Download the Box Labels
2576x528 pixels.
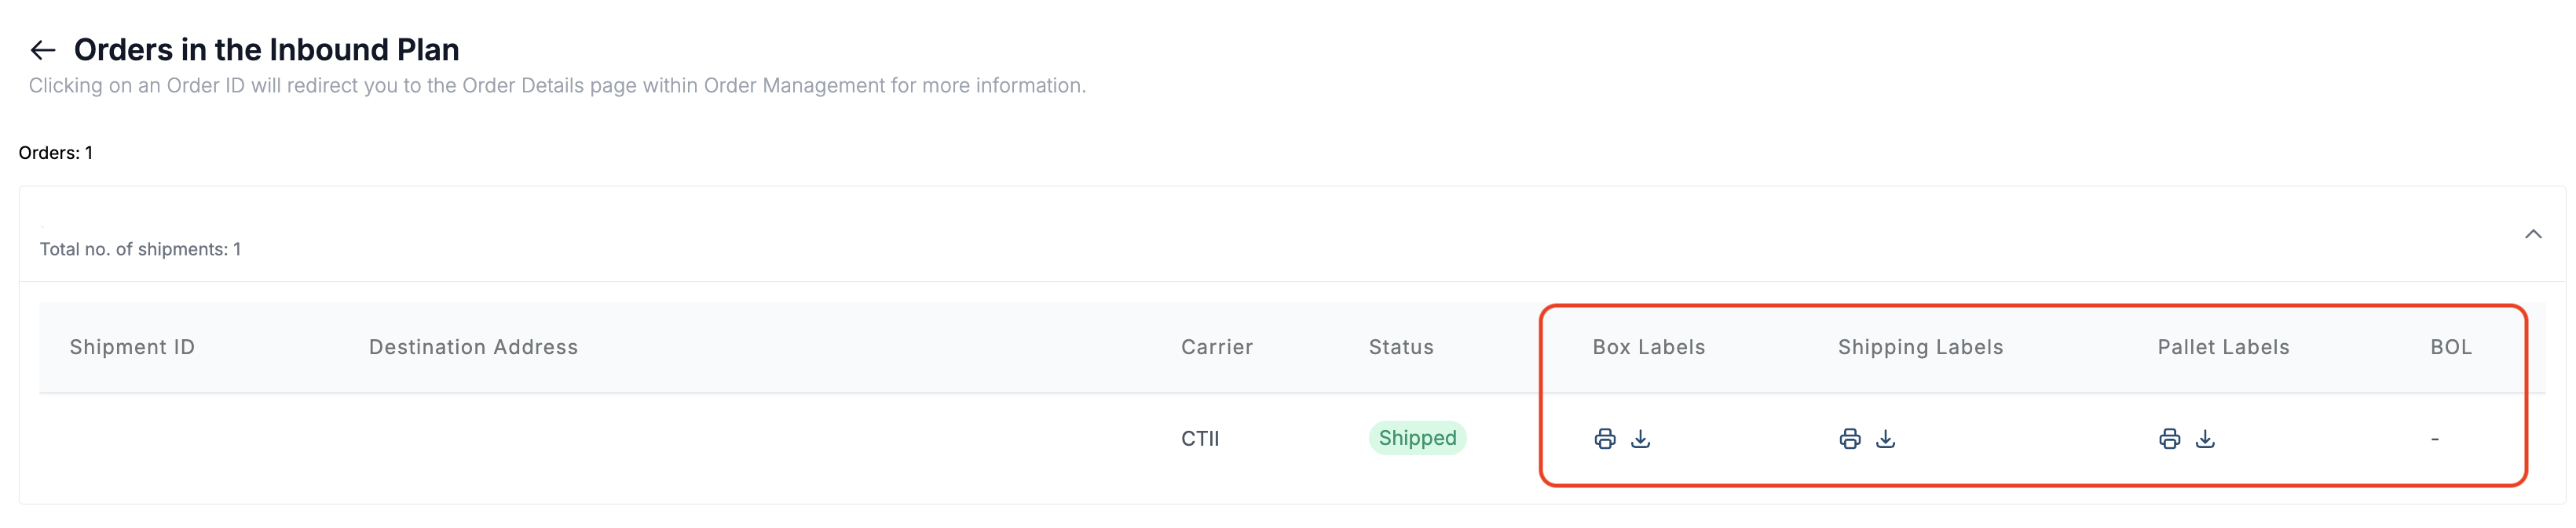click(x=1640, y=439)
